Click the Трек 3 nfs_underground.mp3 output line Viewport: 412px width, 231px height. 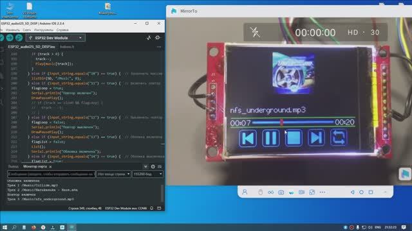[x=41, y=199]
